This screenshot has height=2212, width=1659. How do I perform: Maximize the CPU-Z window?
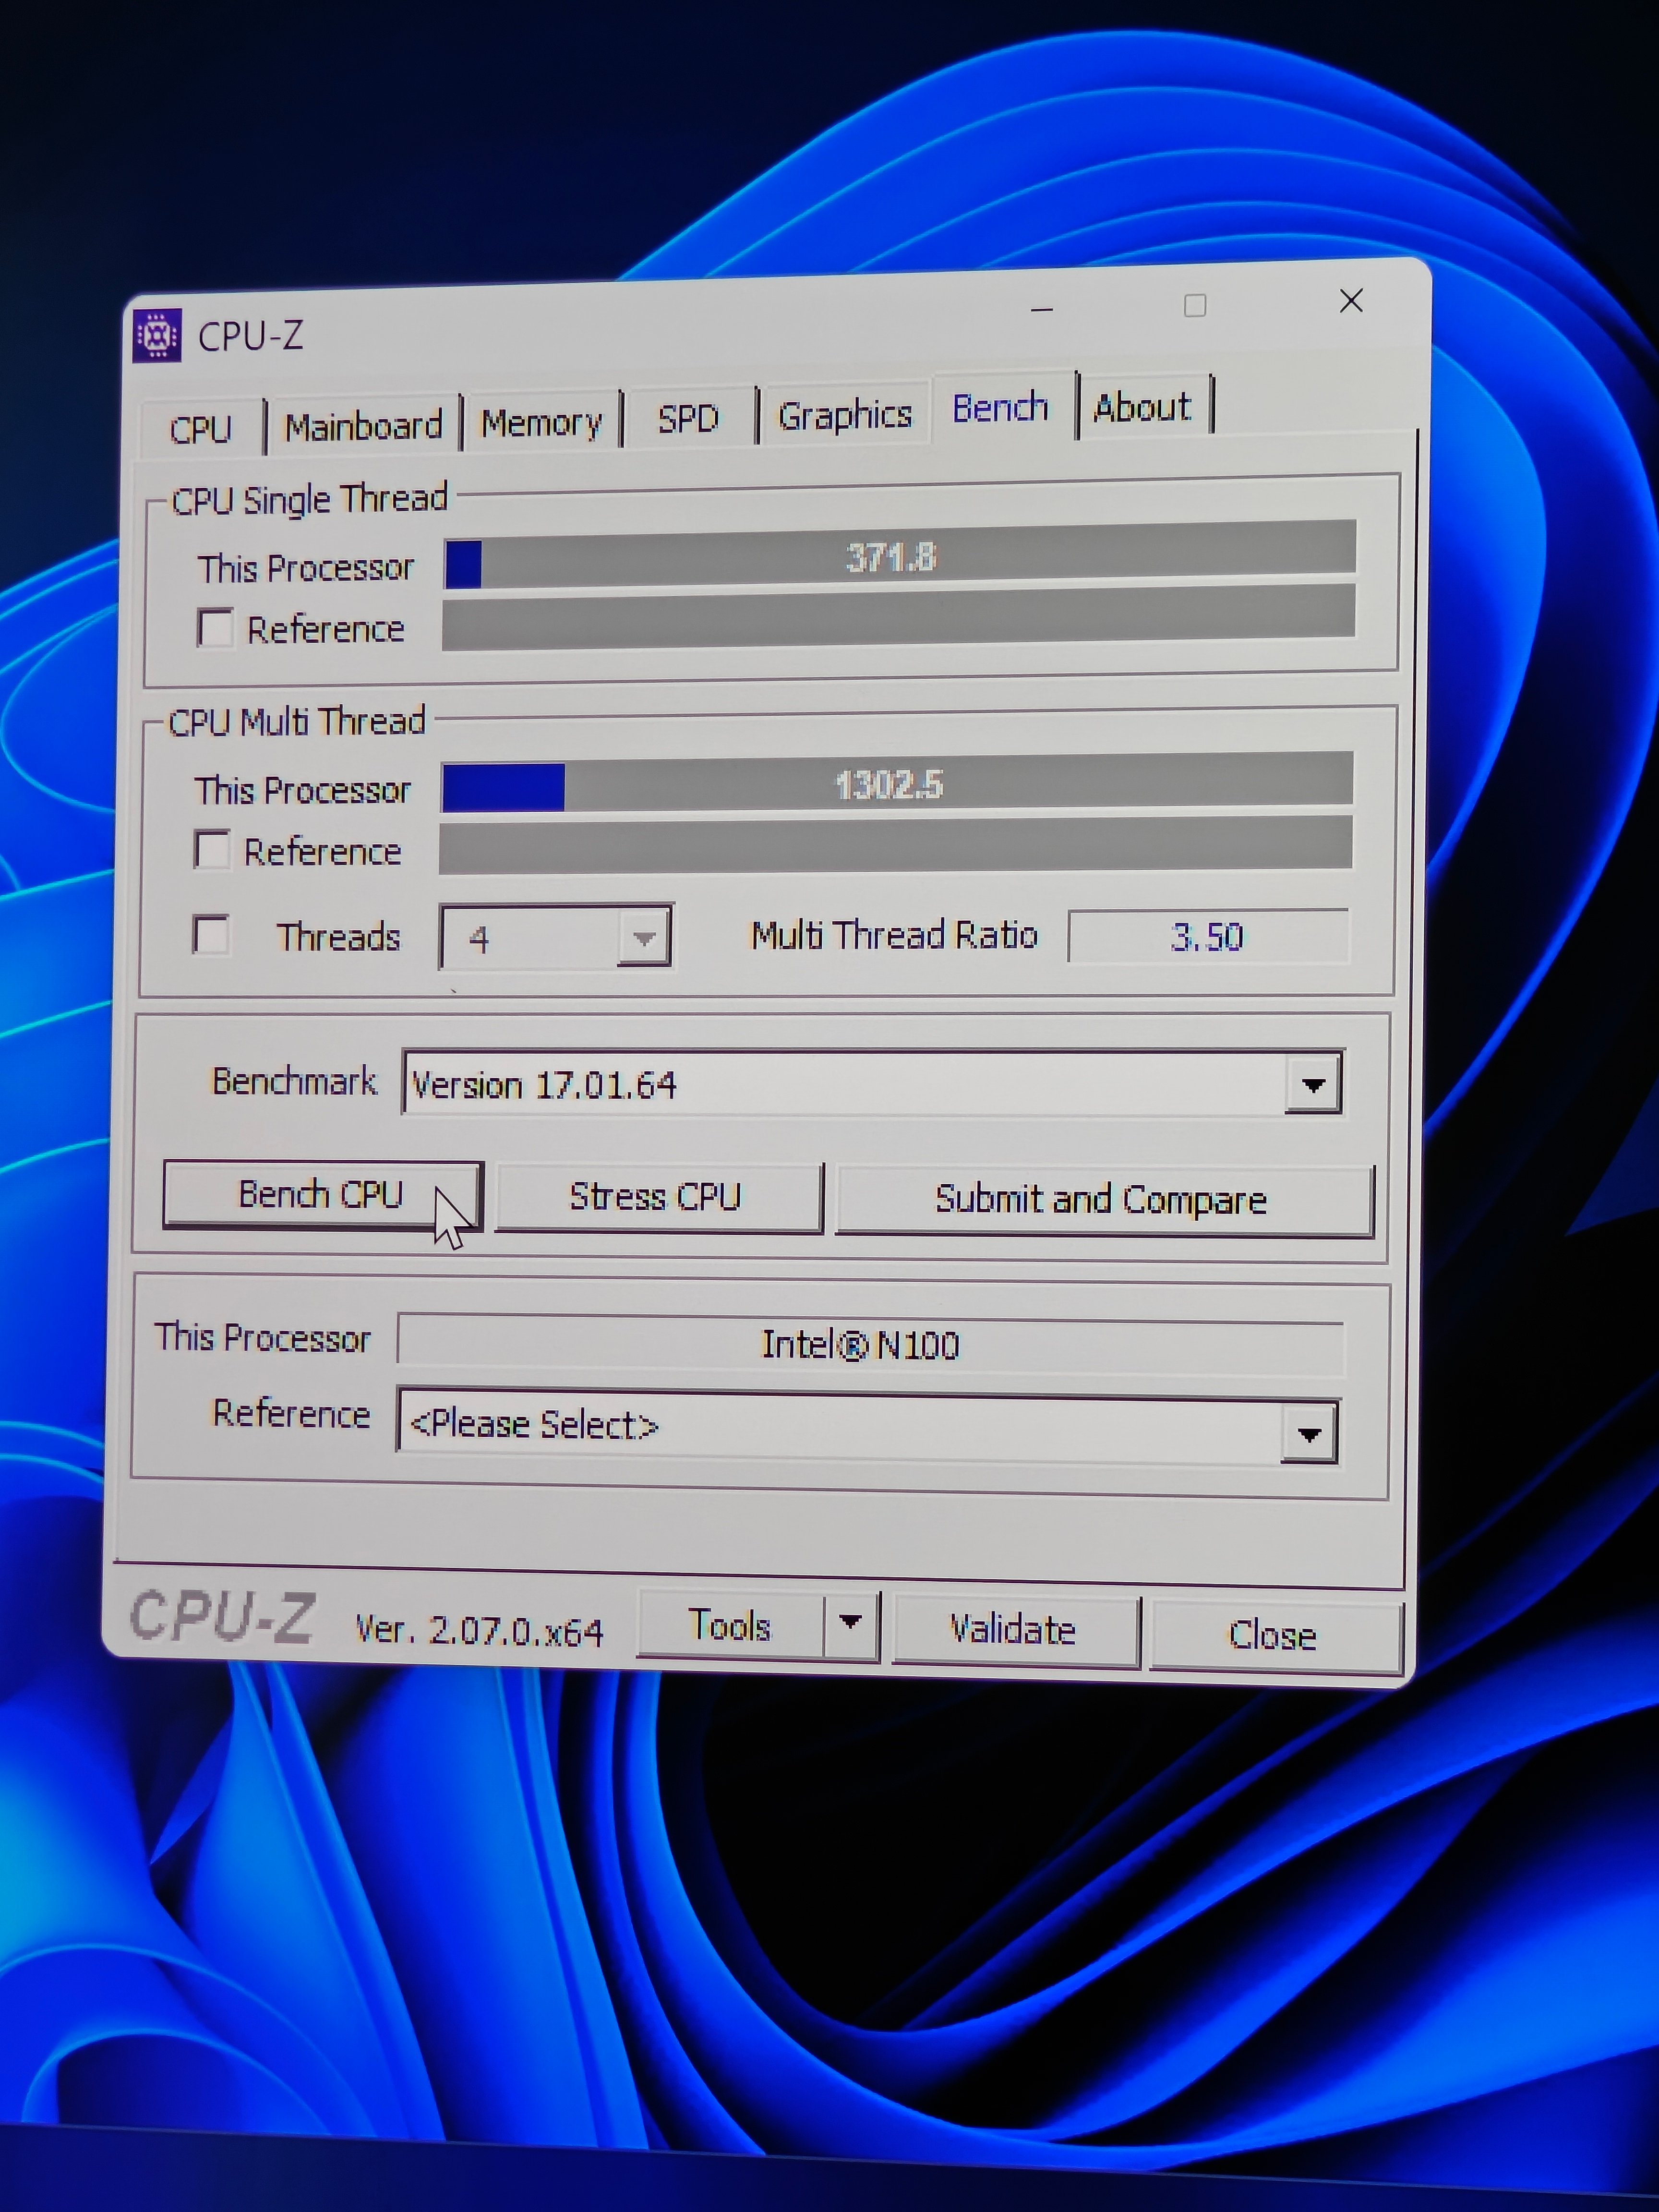point(1195,305)
